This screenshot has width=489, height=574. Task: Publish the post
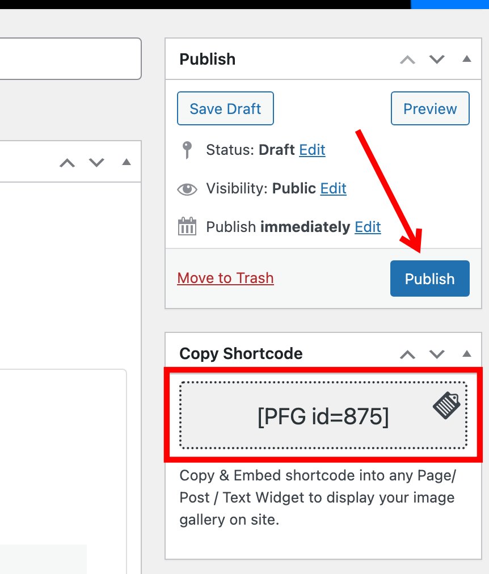click(429, 278)
